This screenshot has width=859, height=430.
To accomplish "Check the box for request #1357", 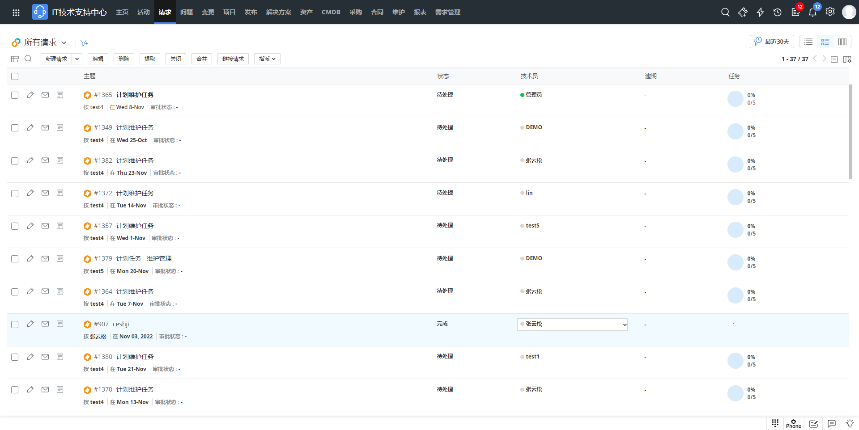I will click(15, 226).
